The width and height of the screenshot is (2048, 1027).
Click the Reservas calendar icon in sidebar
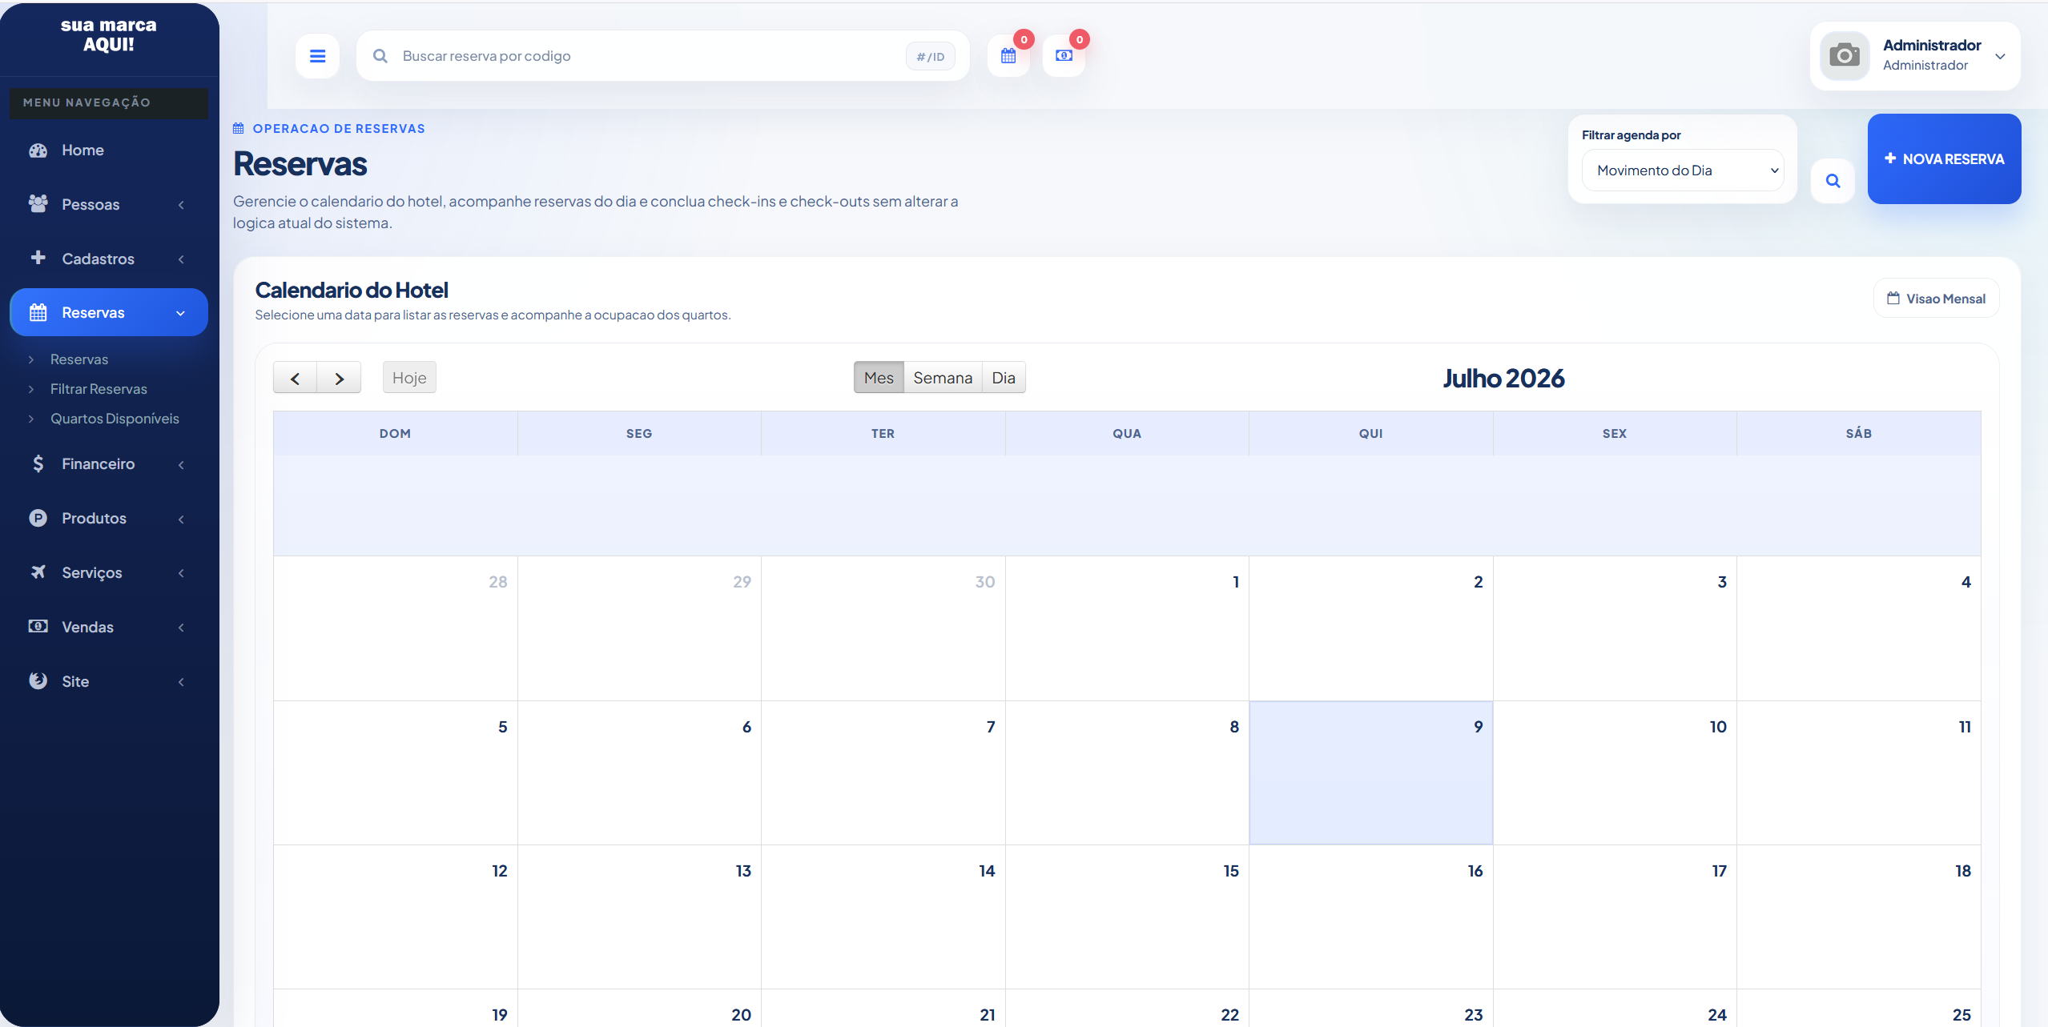(38, 312)
